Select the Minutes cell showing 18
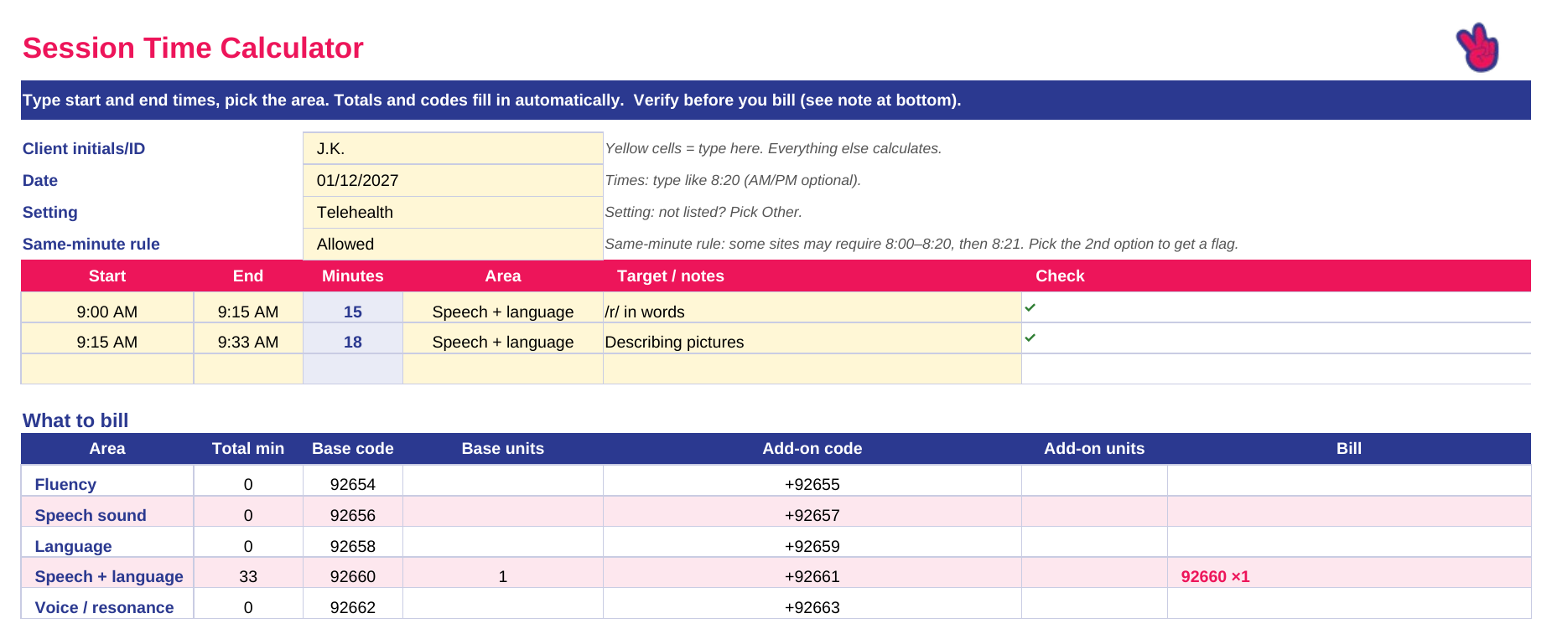This screenshot has height=639, width=1552. (x=353, y=338)
